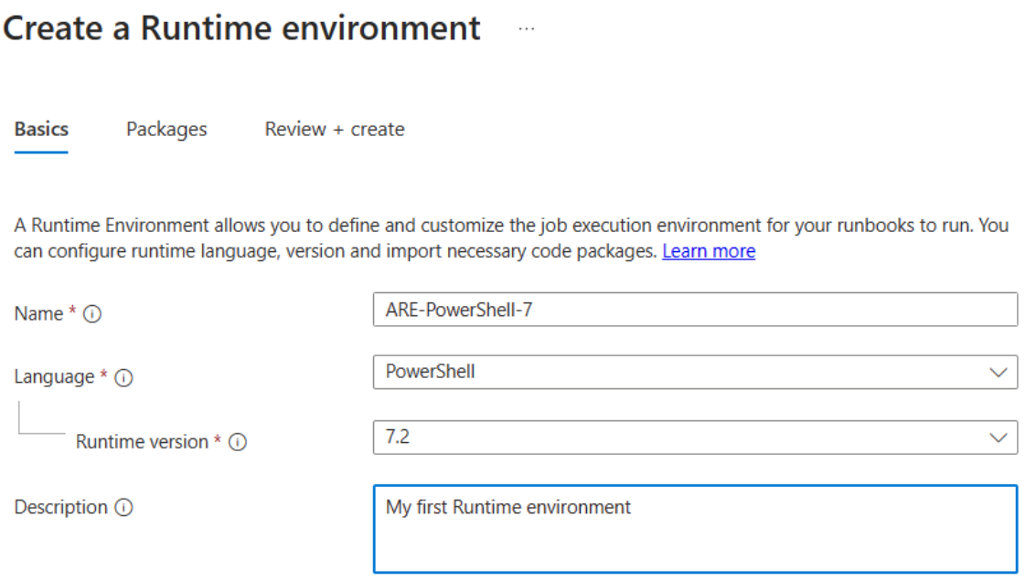Open the ellipsis menu beside the page title
Screen dimensions: 1036x580
pos(526,29)
